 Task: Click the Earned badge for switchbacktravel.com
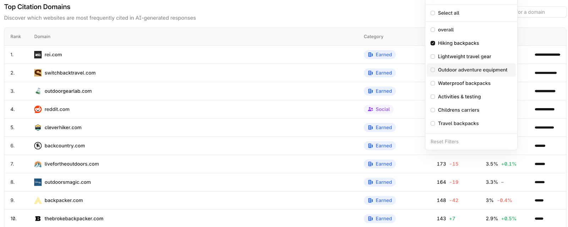tap(379, 73)
